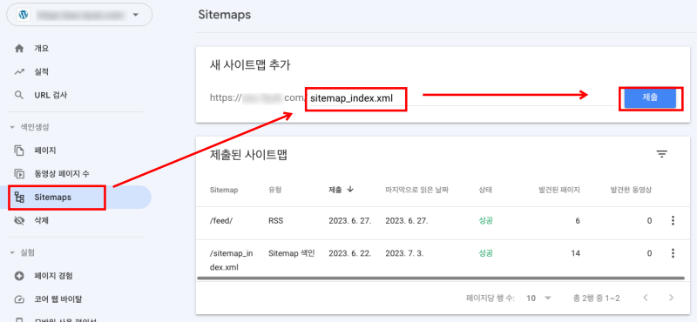Click the Sitemap 색인 type cell
The image size is (697, 322).
coord(292,253)
